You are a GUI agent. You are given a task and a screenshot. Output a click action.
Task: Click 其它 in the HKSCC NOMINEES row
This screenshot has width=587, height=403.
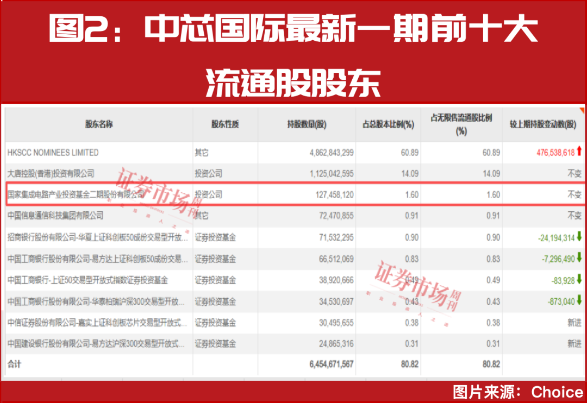pos(202,153)
